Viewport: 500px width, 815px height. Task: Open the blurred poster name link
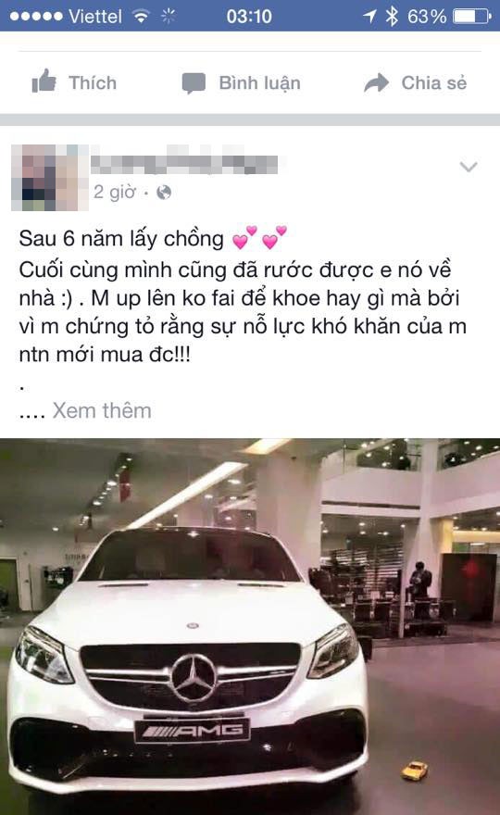click(x=184, y=163)
